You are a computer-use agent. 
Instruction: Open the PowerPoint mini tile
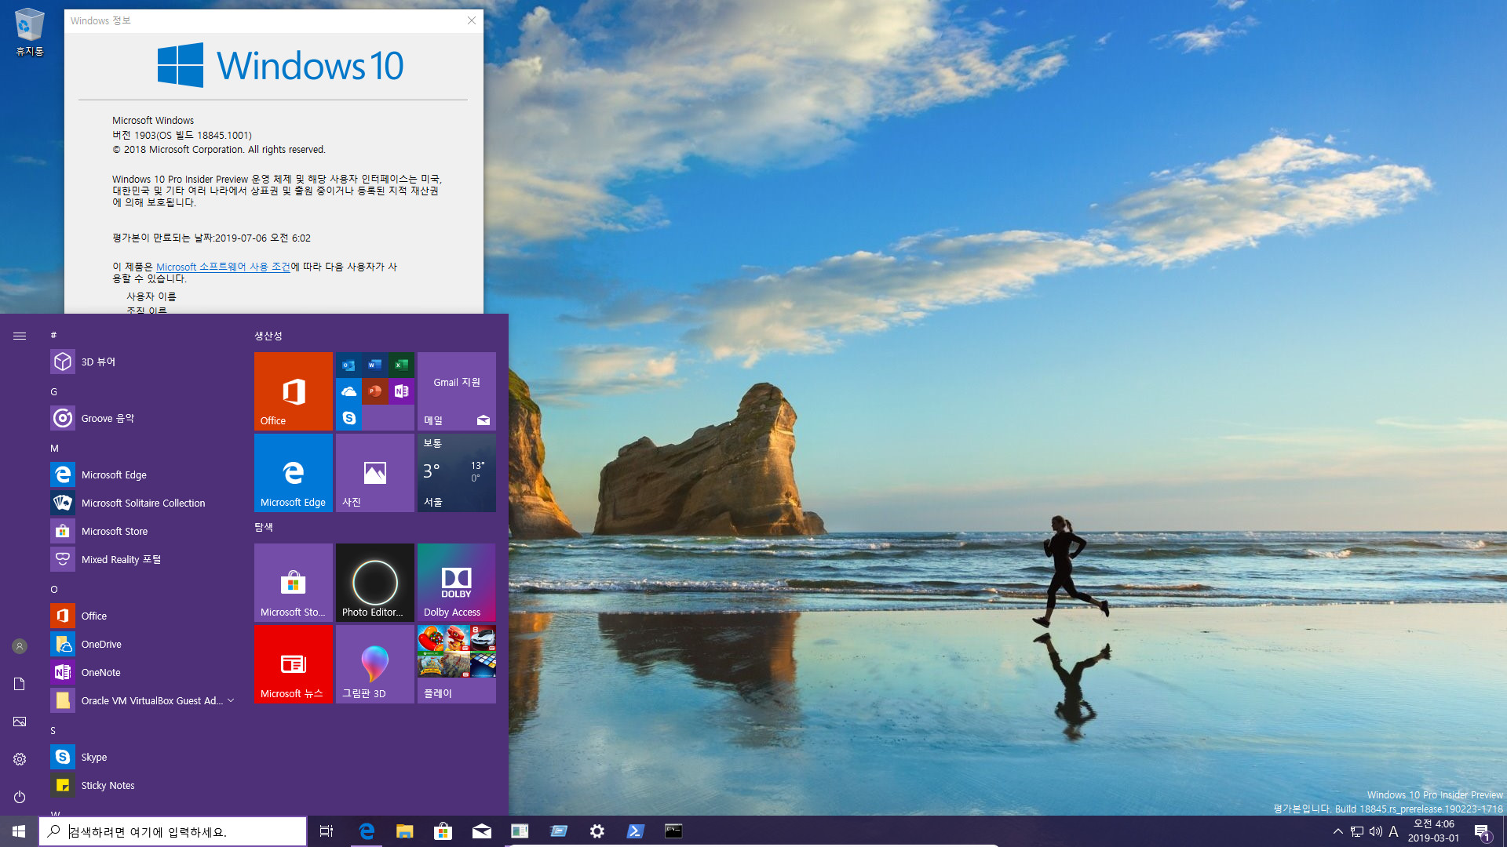(375, 391)
